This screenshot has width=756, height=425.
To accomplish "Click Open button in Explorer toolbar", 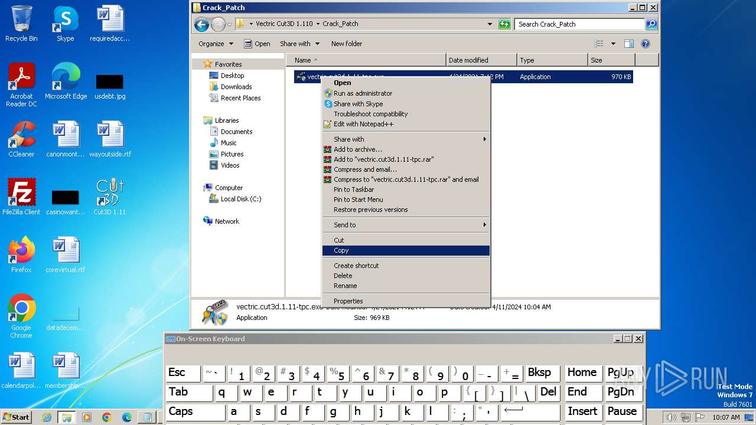I will tap(257, 44).
